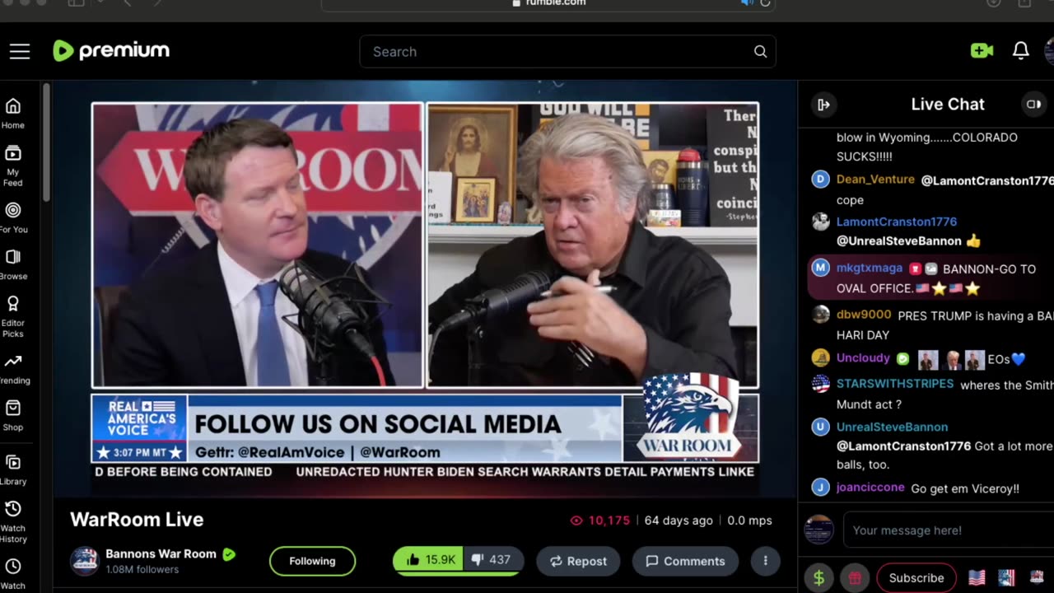Open For You in the sidebar
1054x593 pixels.
pos(13,218)
